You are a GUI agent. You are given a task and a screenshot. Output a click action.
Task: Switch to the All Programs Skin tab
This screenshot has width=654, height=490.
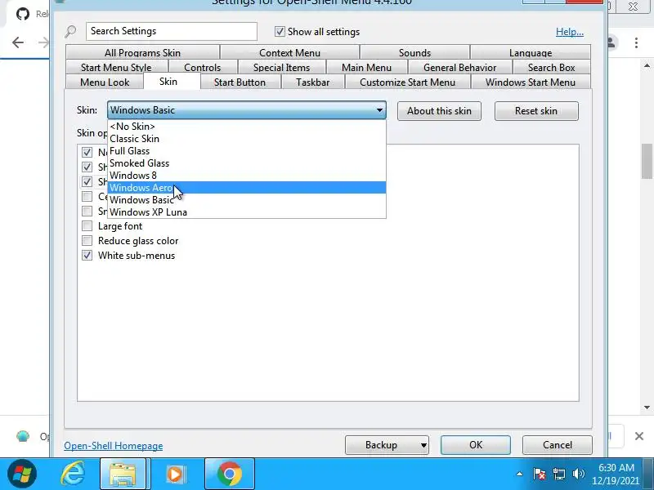coord(142,52)
